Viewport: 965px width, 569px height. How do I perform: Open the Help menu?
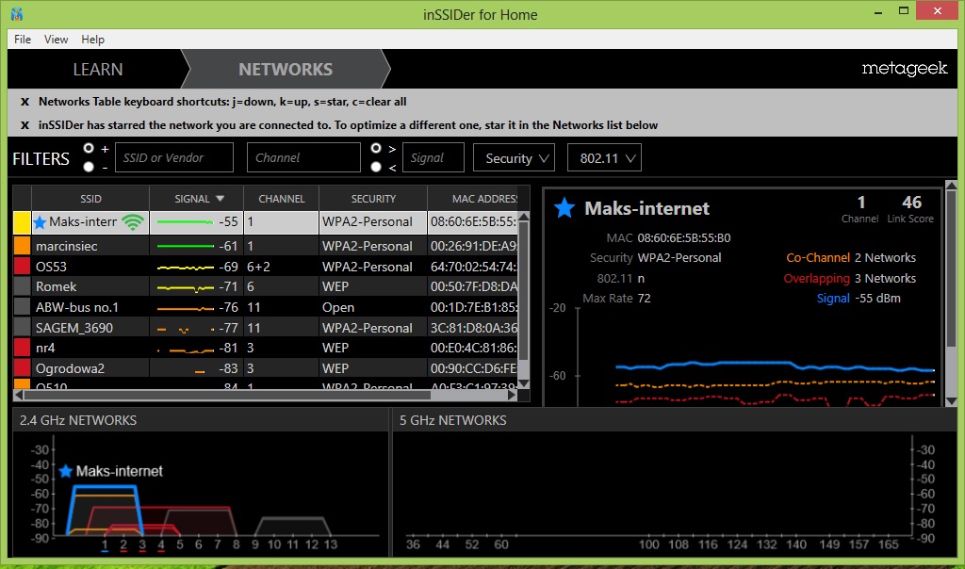pyautogui.click(x=93, y=40)
